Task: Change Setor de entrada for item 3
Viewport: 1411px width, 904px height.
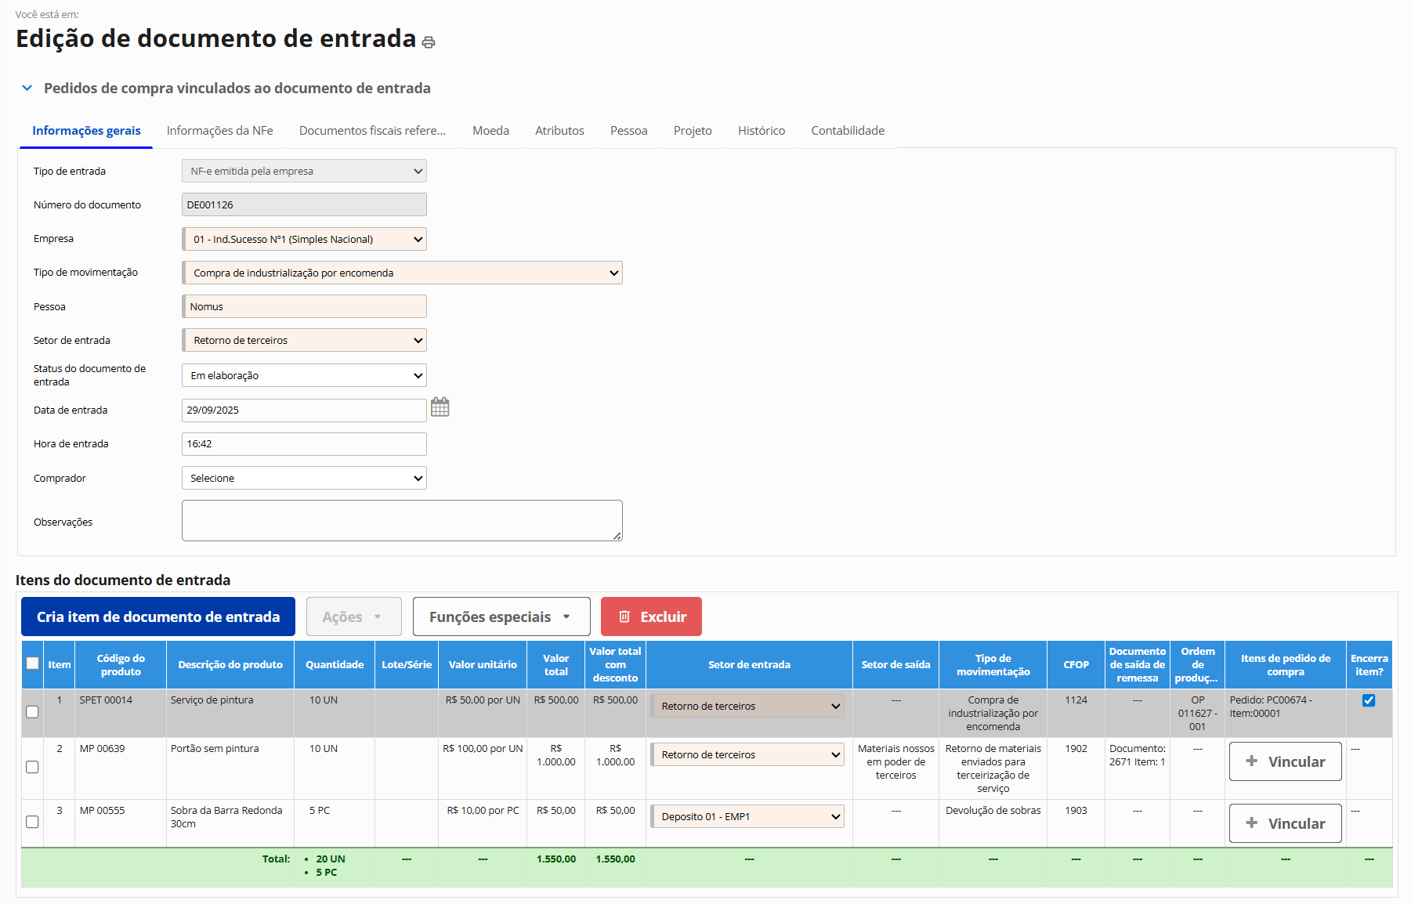Action: point(747,816)
